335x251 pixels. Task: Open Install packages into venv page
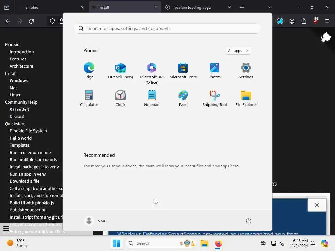pyautogui.click(x=34, y=167)
